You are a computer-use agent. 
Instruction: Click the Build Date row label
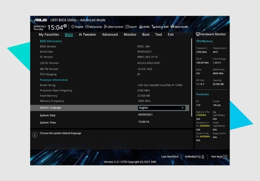point(46,52)
